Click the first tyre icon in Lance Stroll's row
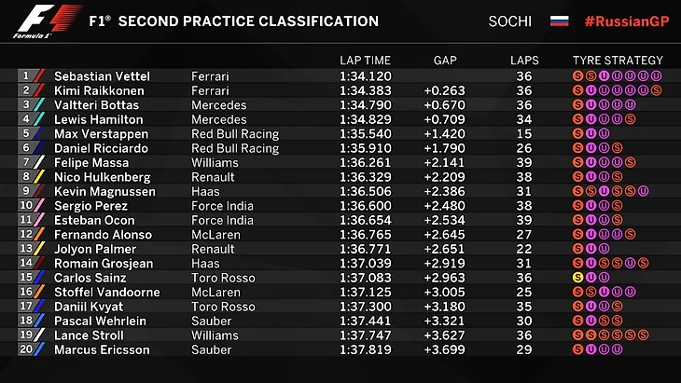 [578, 335]
